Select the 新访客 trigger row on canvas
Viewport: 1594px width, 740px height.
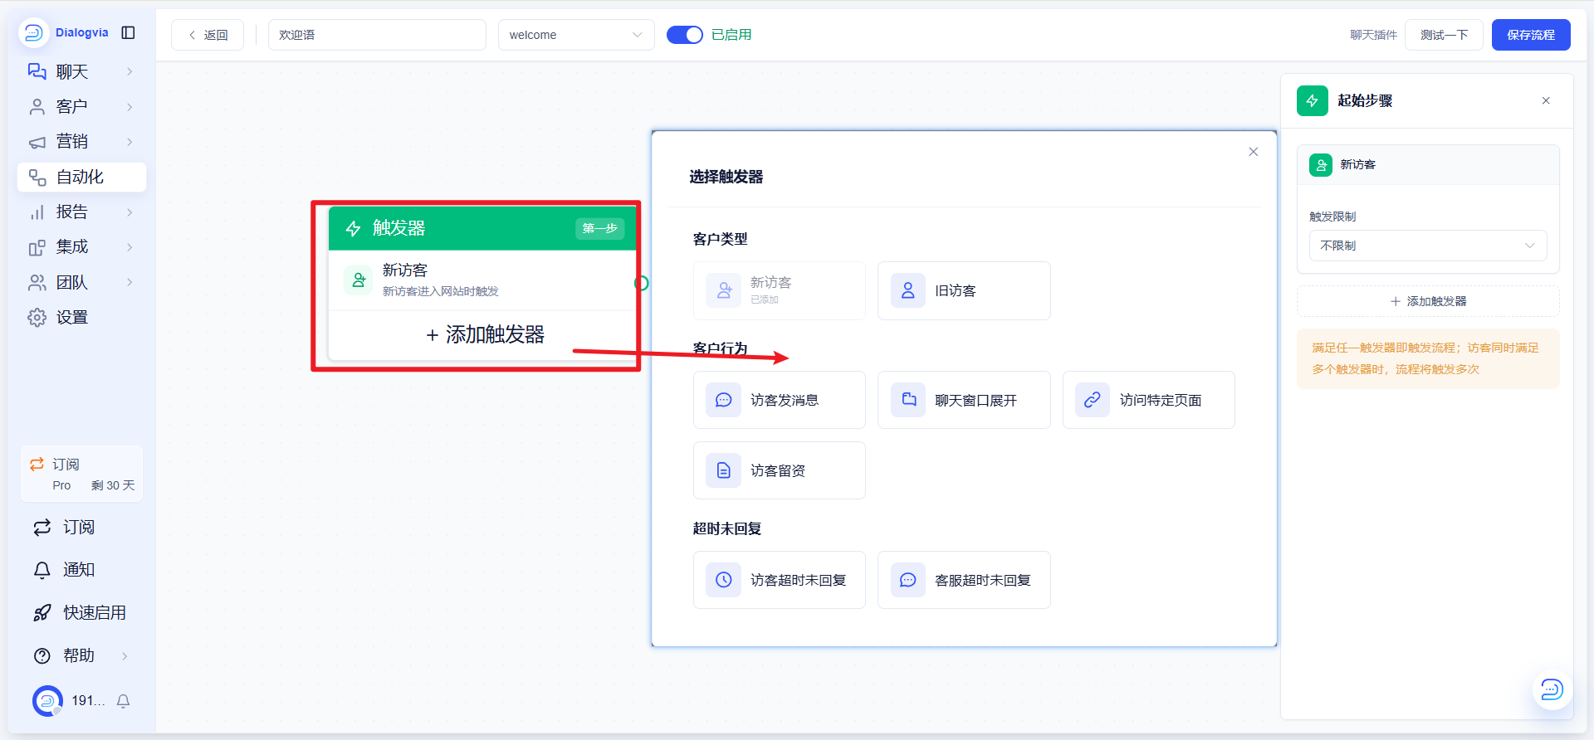coord(483,280)
